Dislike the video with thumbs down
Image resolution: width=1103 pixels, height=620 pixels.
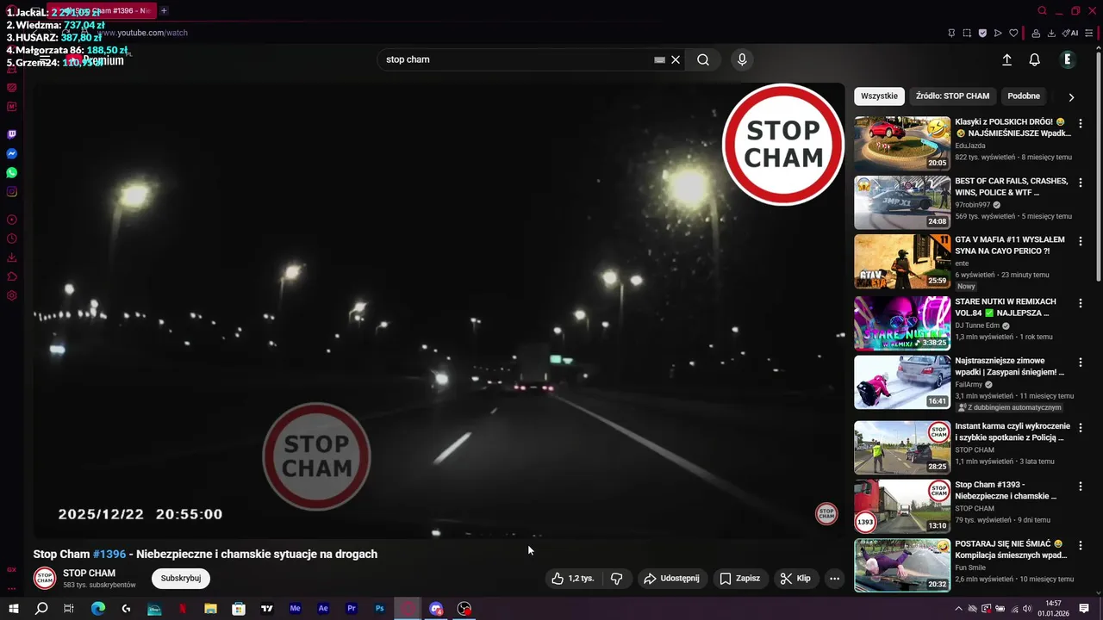(x=617, y=579)
